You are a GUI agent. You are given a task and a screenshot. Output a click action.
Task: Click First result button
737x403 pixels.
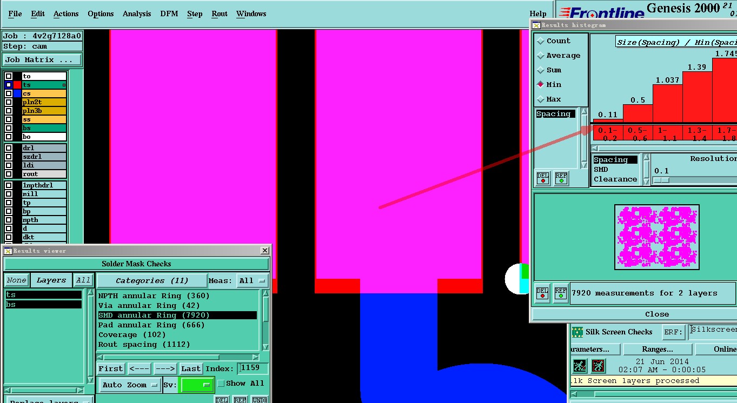111,368
